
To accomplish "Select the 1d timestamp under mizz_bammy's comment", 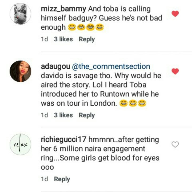I will pyautogui.click(x=44, y=39).
